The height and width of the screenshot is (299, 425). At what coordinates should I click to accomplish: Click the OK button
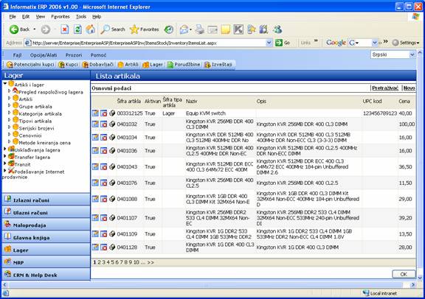coord(404,274)
